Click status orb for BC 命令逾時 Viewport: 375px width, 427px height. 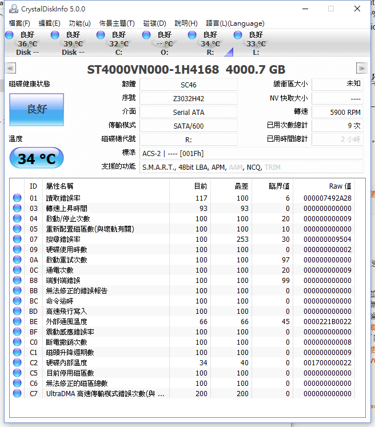(17, 301)
